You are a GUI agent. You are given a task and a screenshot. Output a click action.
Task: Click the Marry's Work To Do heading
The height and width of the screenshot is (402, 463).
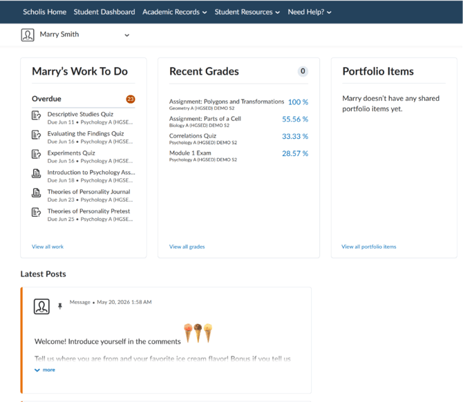(x=79, y=71)
